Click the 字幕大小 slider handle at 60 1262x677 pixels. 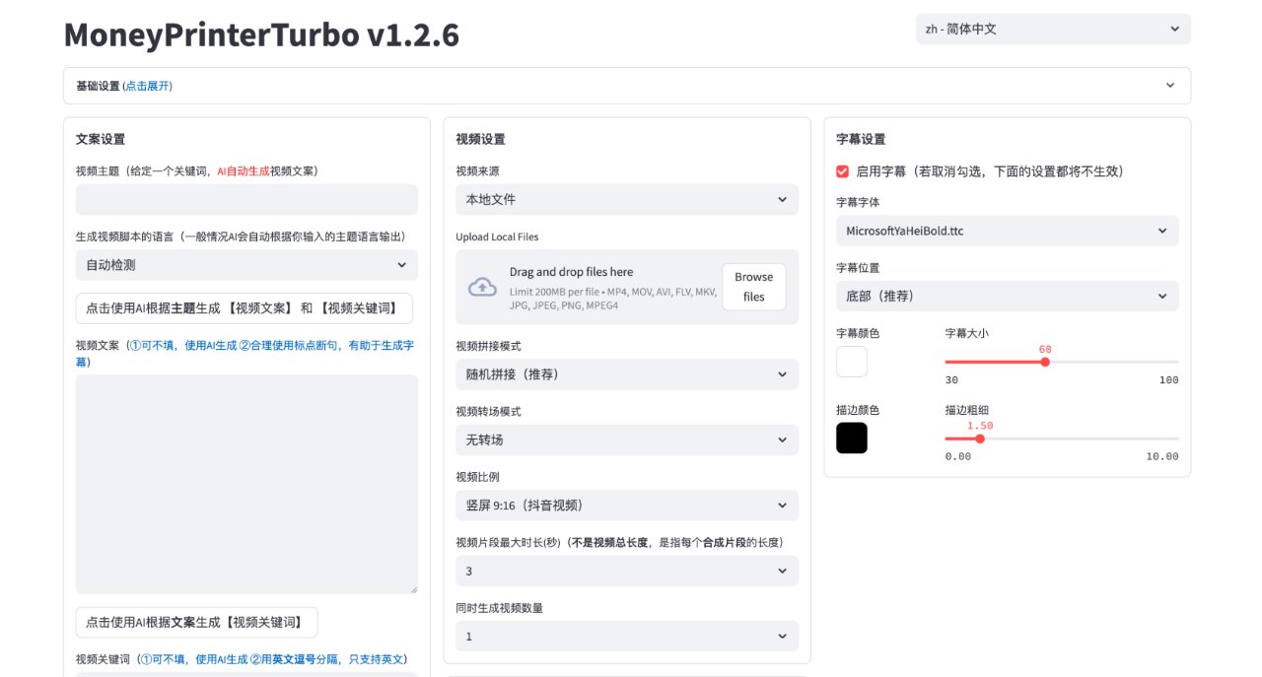(1045, 362)
